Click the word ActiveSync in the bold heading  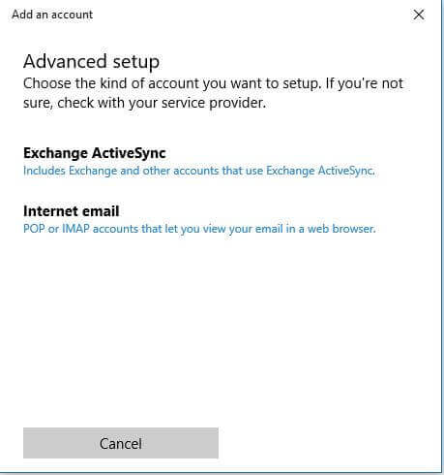pos(129,153)
